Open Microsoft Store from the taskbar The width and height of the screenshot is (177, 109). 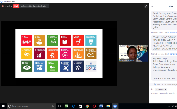tap(80, 106)
